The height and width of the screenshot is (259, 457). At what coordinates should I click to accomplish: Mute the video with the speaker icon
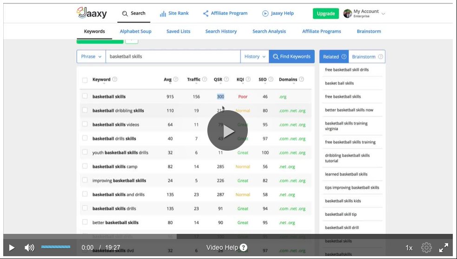tap(29, 248)
